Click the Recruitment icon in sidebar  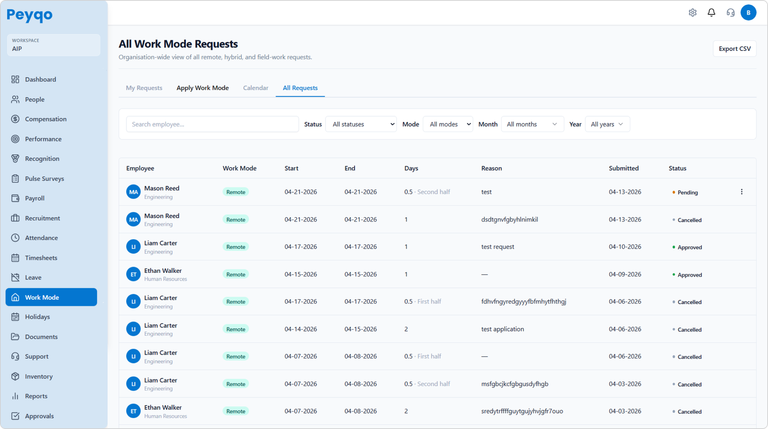[x=15, y=218]
